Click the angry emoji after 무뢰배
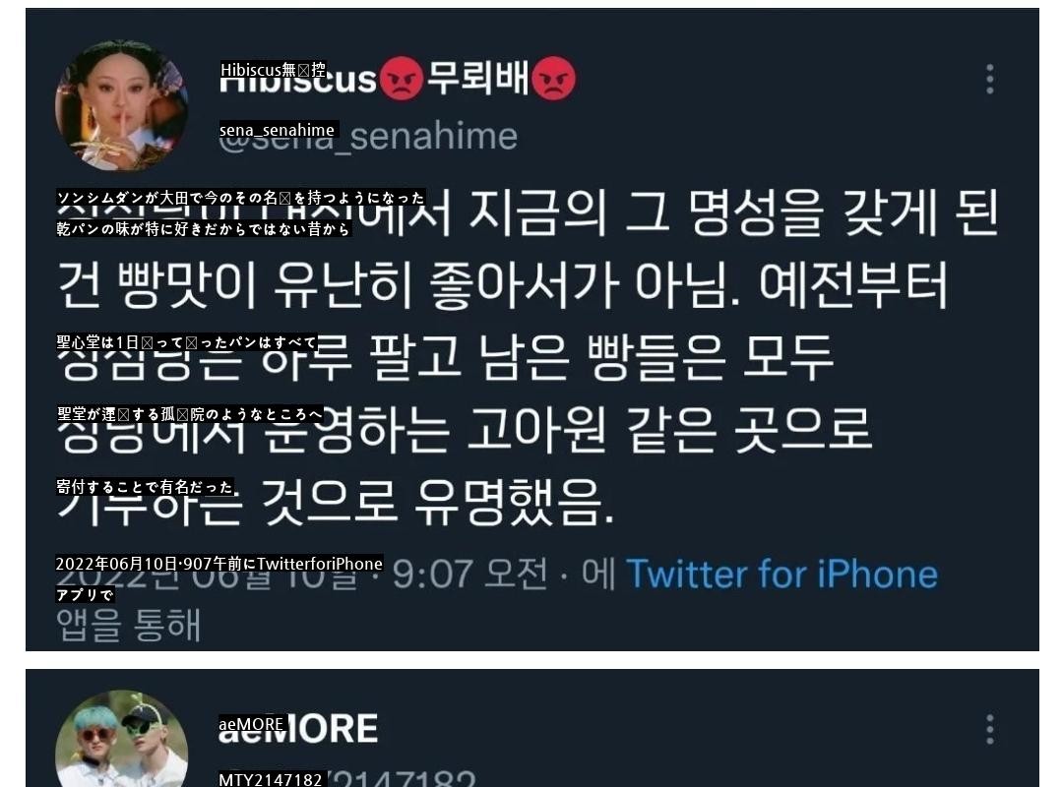The height and width of the screenshot is (787, 1062). tap(553, 79)
